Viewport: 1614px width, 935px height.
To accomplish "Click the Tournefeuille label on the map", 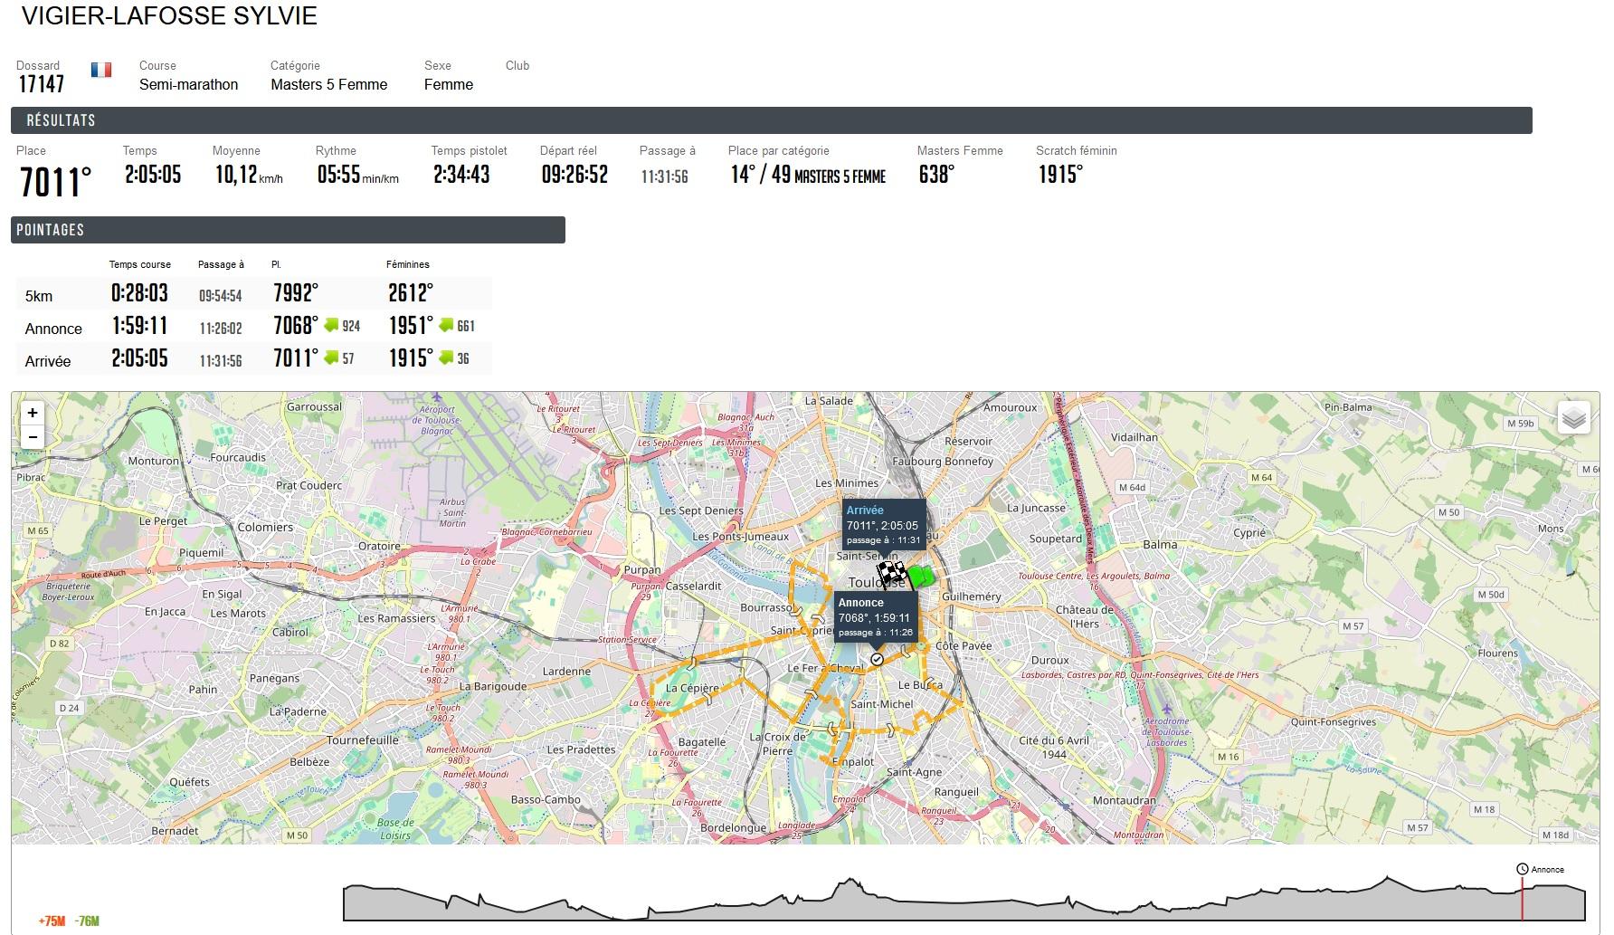I will [363, 739].
